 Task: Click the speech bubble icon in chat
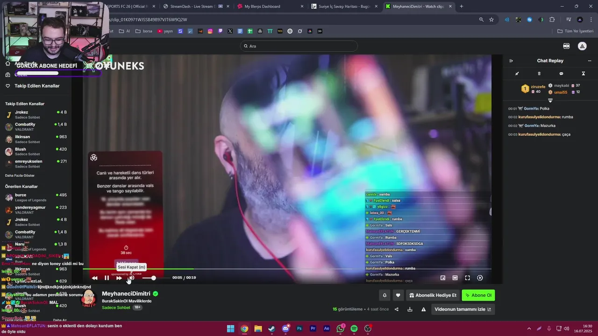pos(561,74)
